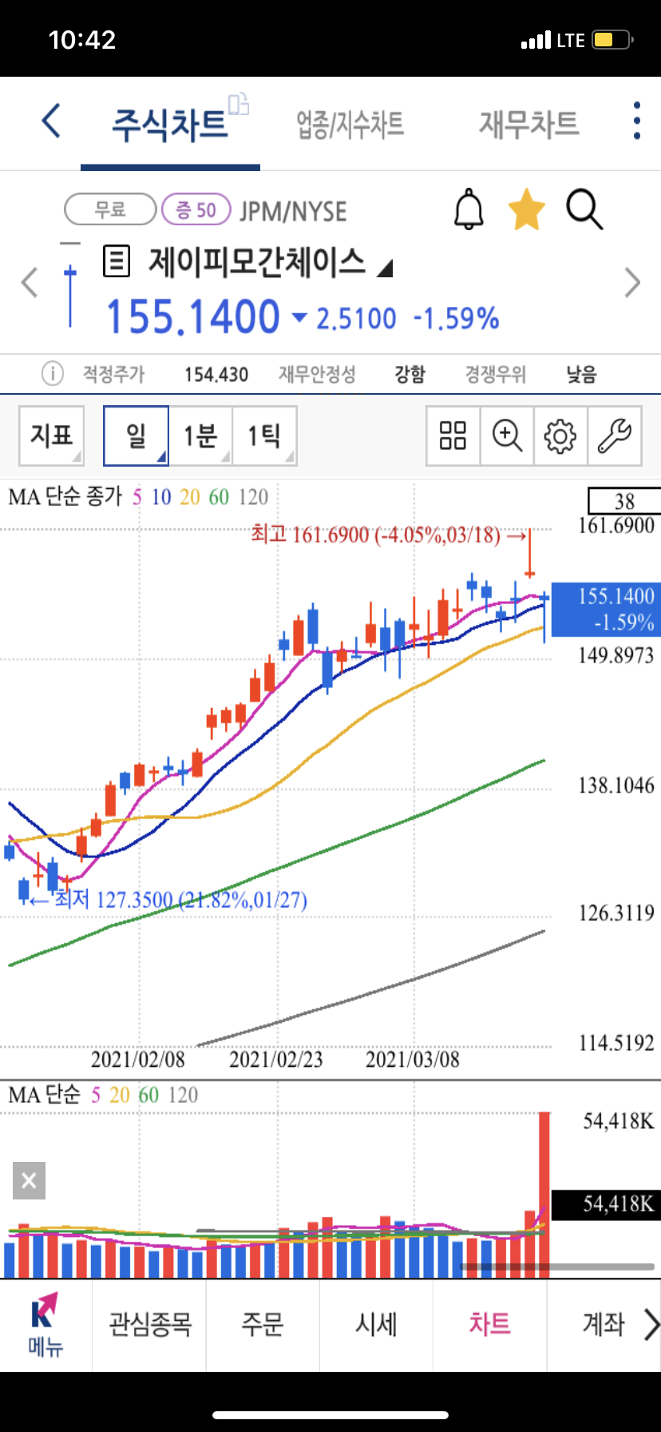Tap the black 54,418K volume tag
The height and width of the screenshot is (1432, 661).
[x=606, y=1204]
